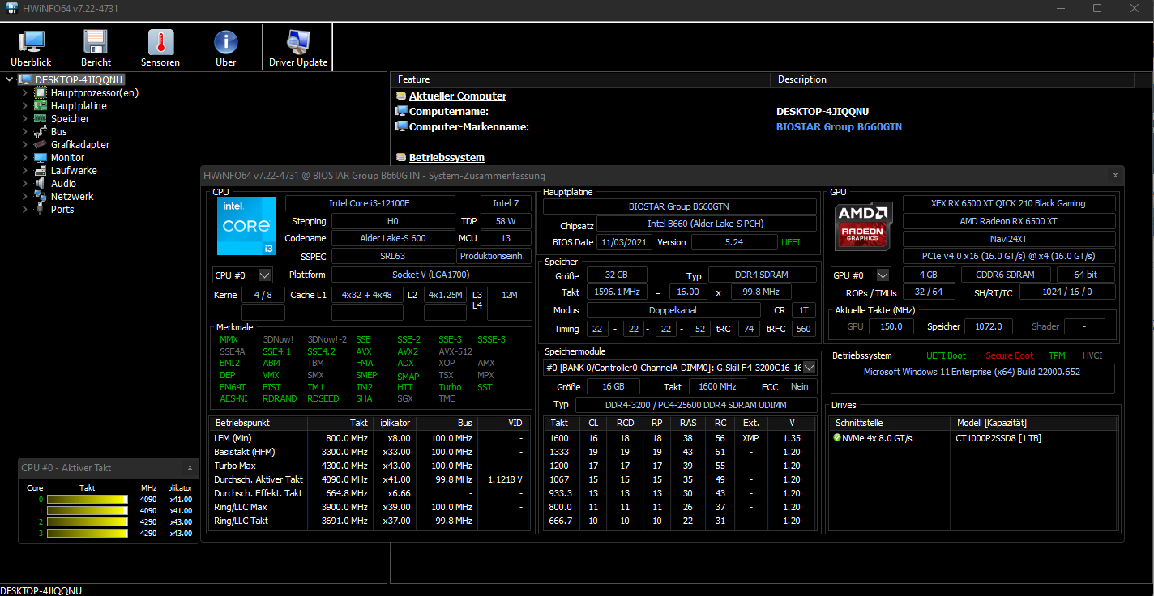Click the Über info icon
This screenshot has width=1154, height=596.
pos(226,42)
